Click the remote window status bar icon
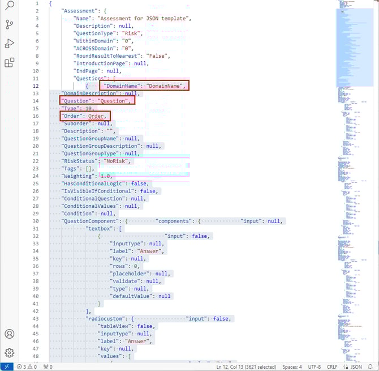The height and width of the screenshot is (371, 379). [6, 366]
